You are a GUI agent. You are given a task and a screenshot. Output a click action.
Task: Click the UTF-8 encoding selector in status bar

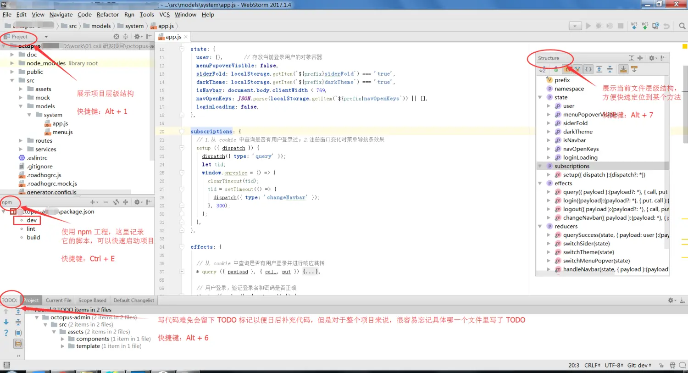coord(614,365)
